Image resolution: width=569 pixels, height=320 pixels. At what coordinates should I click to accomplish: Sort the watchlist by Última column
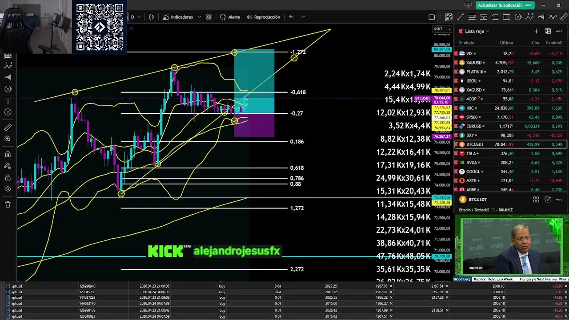click(506, 43)
